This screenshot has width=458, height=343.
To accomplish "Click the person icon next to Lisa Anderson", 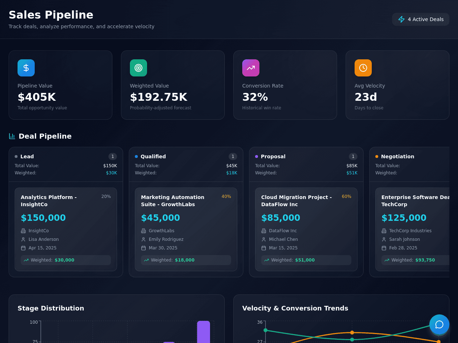I will (23, 239).
